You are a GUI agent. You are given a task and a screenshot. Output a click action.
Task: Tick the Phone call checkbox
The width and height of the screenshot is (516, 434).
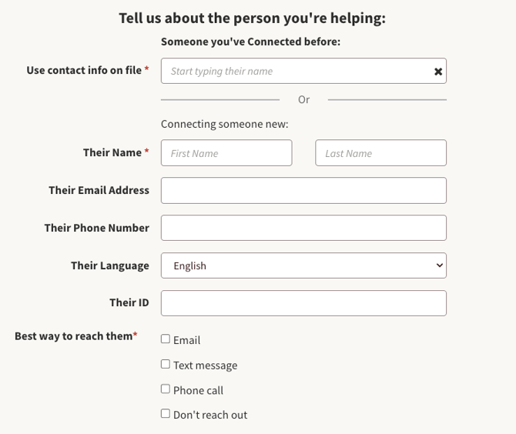[166, 389]
